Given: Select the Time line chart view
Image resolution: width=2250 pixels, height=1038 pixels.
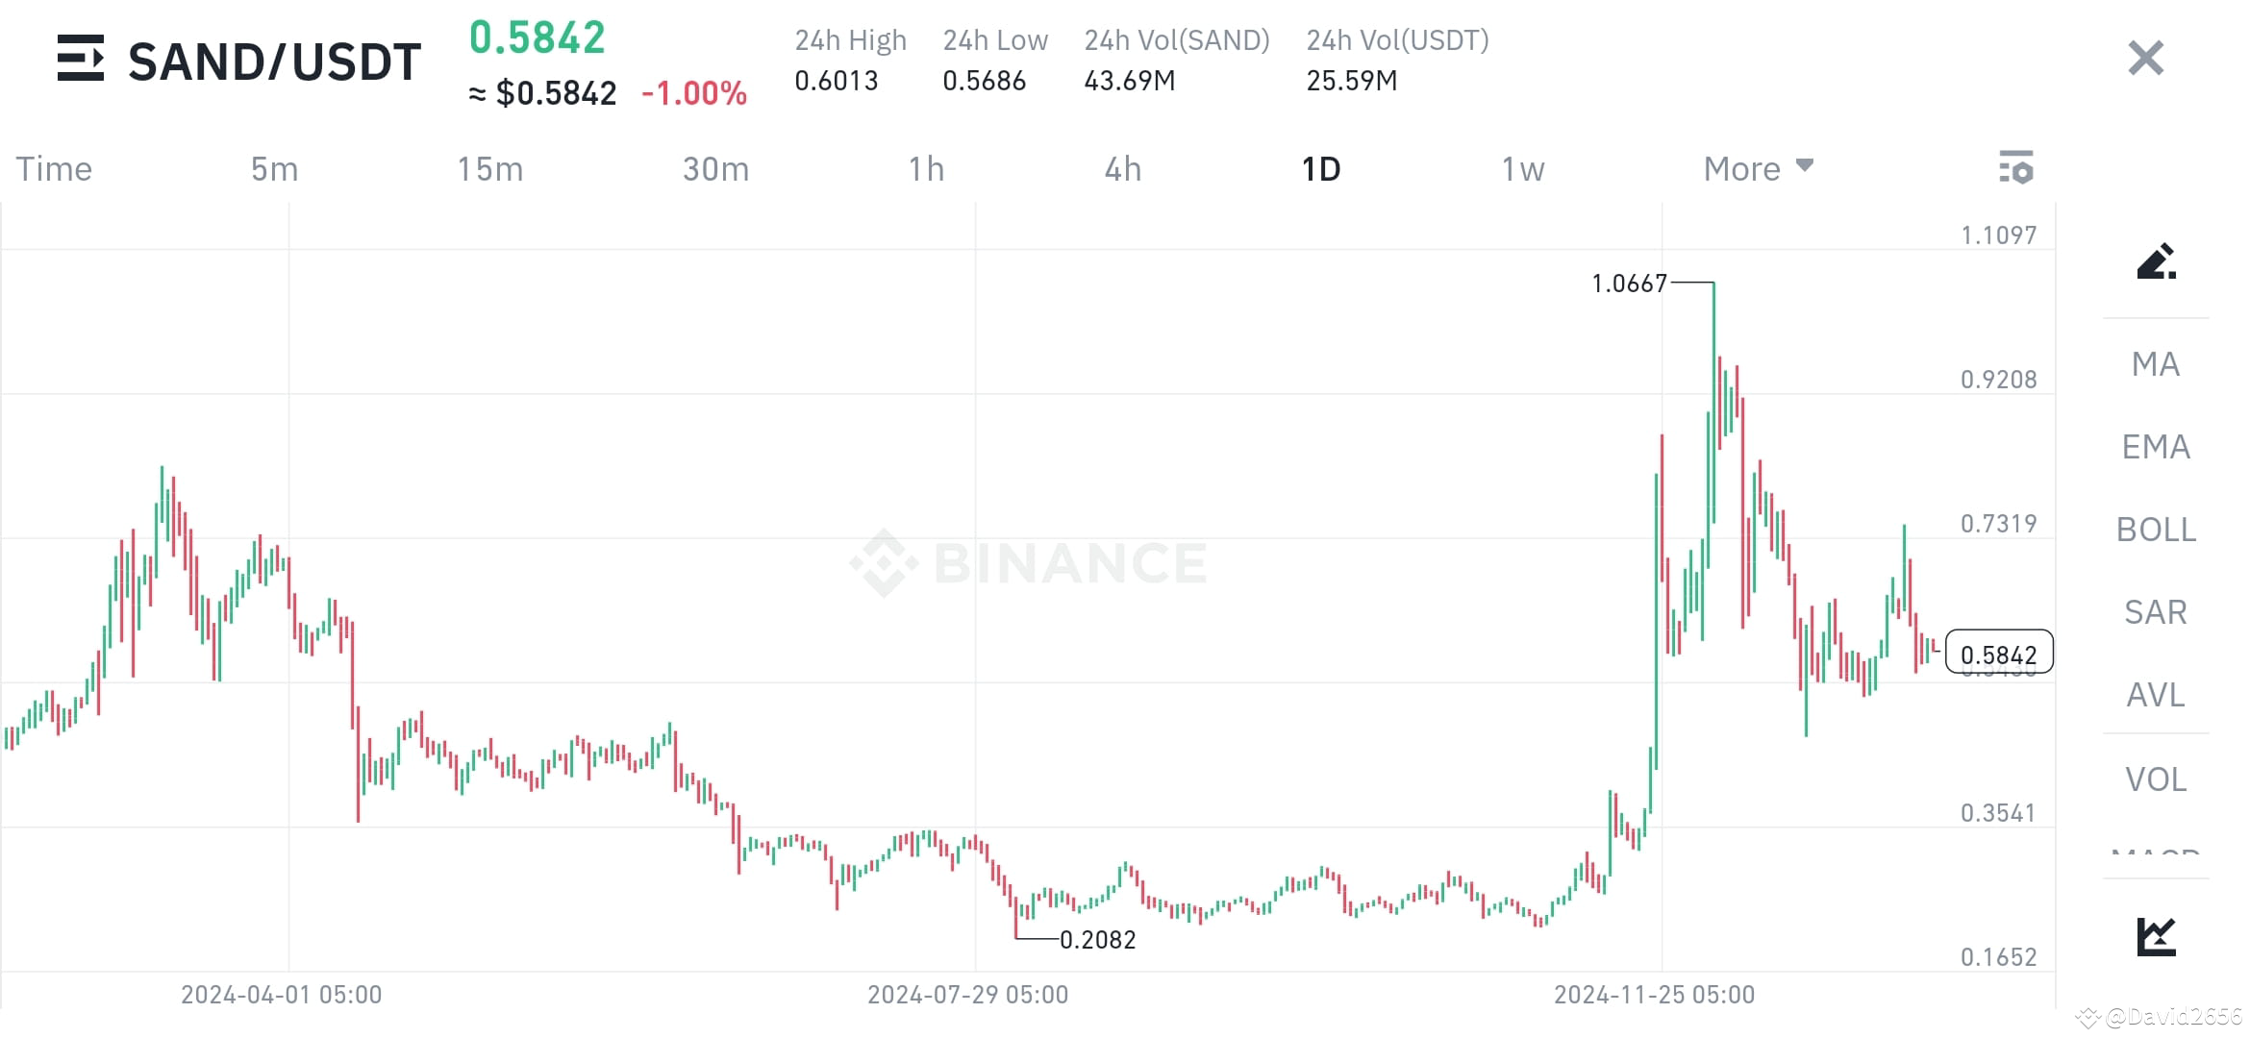Looking at the screenshot, I should point(53,168).
